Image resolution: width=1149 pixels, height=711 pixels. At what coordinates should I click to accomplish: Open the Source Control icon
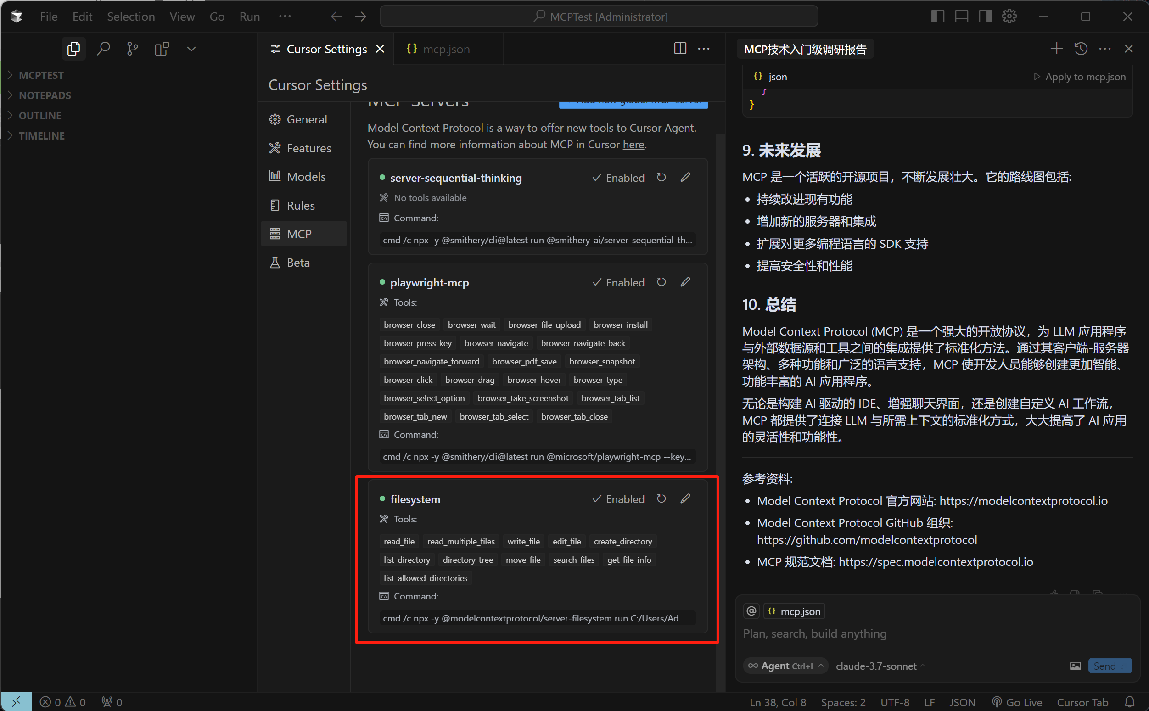pos(133,49)
